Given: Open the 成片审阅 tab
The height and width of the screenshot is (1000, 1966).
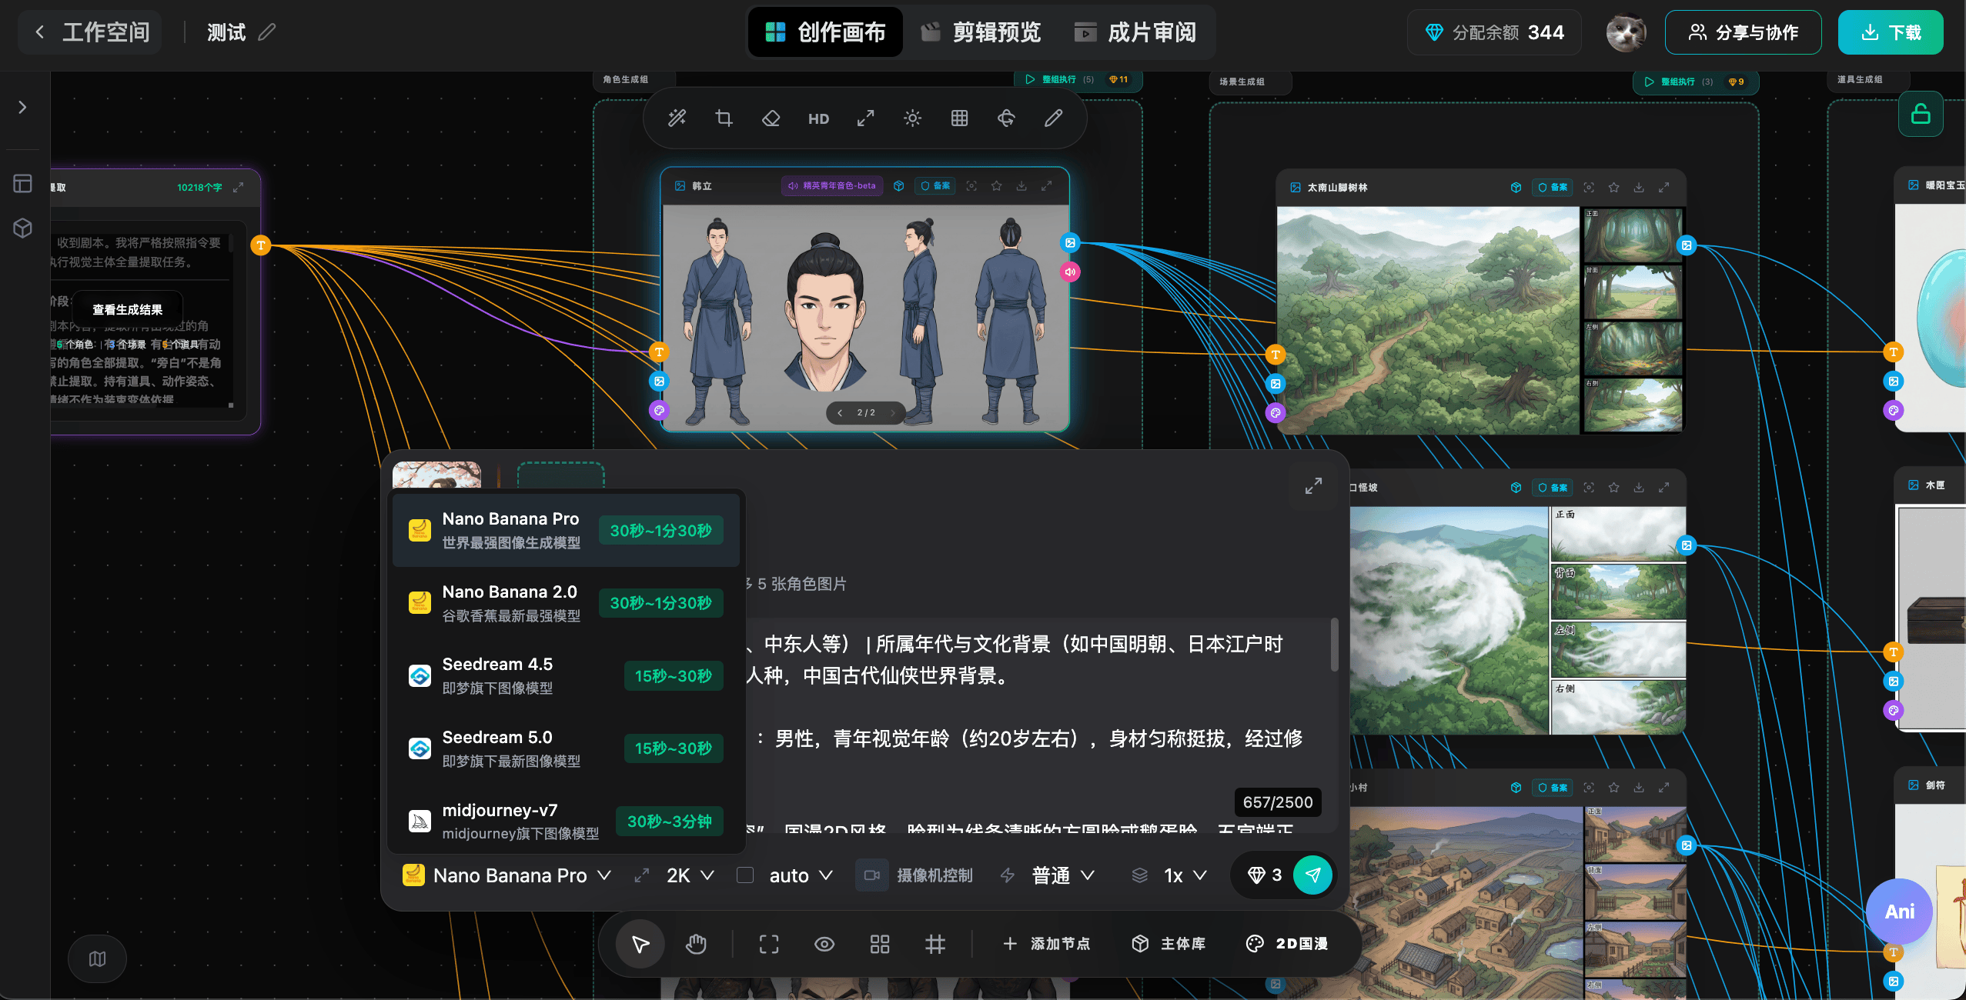Looking at the screenshot, I should point(1135,32).
